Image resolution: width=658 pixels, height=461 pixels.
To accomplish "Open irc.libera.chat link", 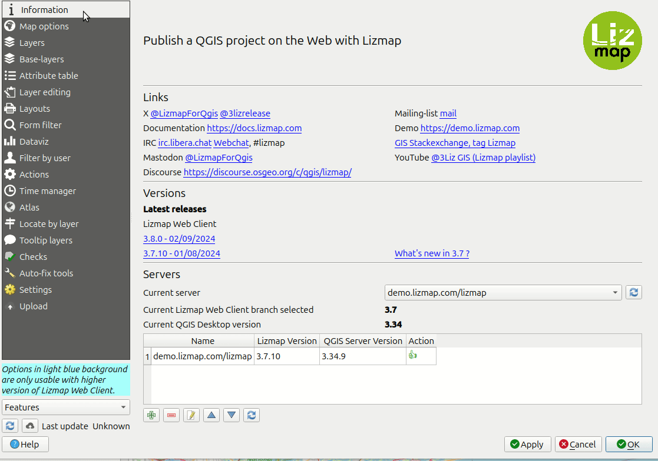I will coord(184,143).
